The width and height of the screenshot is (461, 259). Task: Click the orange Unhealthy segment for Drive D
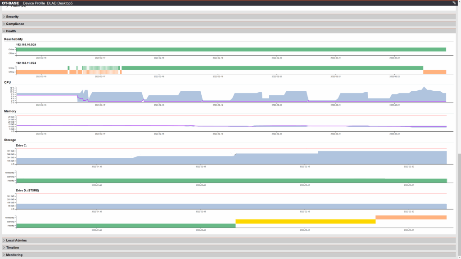pos(411,218)
